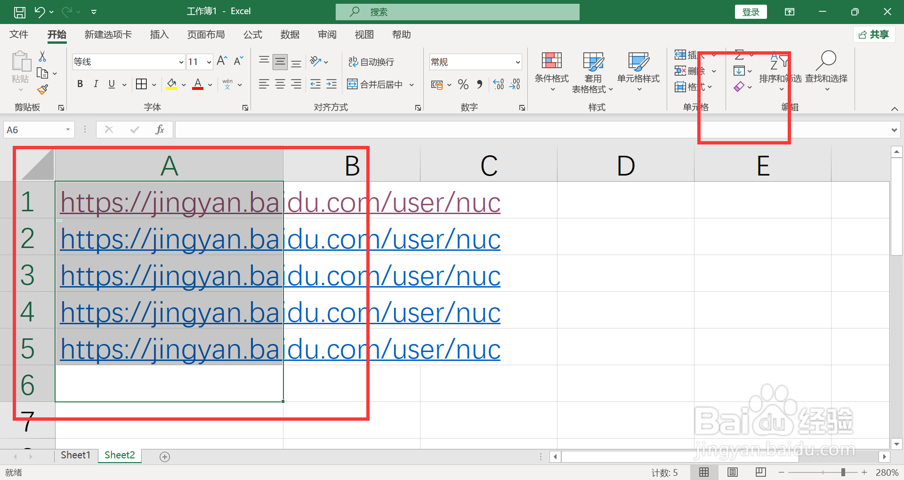The height and width of the screenshot is (480, 904).
Task: Add a new sheet with plus button
Action: coord(165,456)
